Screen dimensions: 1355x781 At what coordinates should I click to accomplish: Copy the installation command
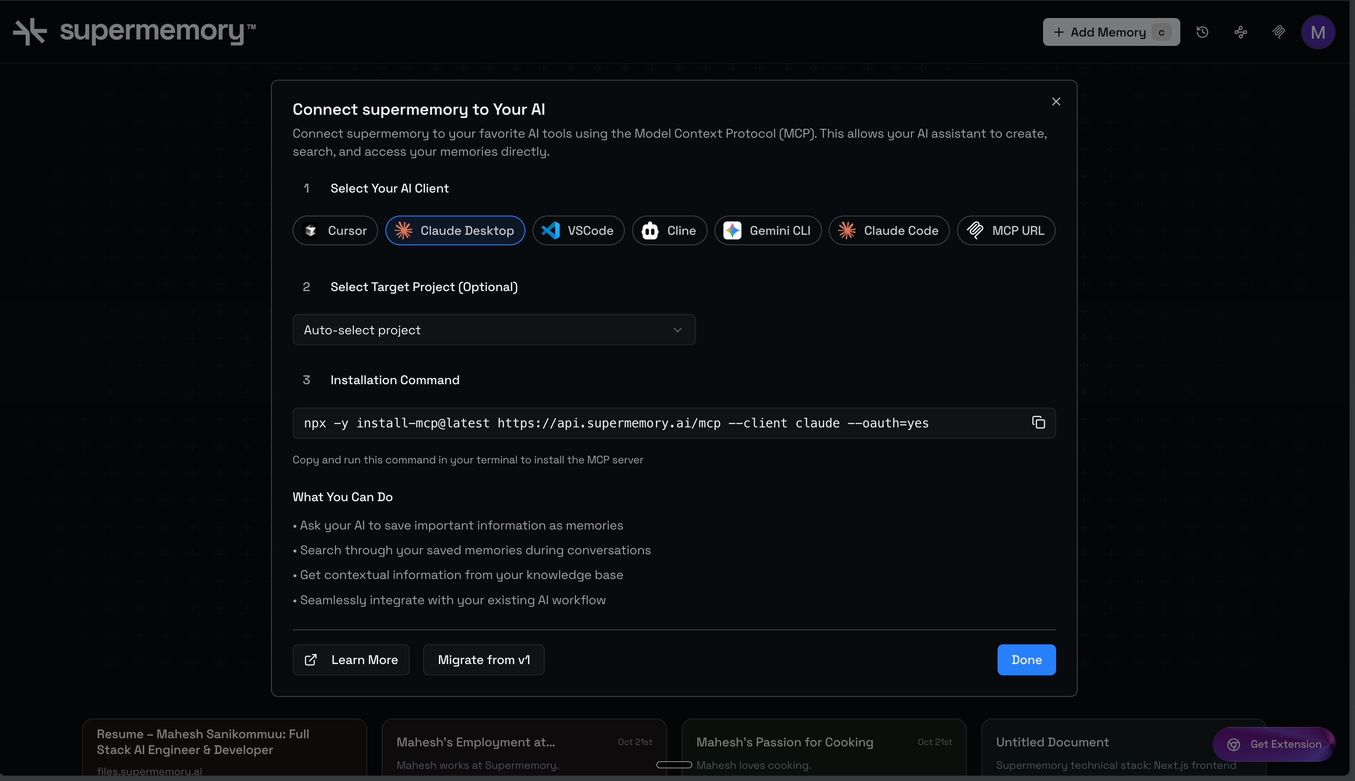pyautogui.click(x=1039, y=423)
